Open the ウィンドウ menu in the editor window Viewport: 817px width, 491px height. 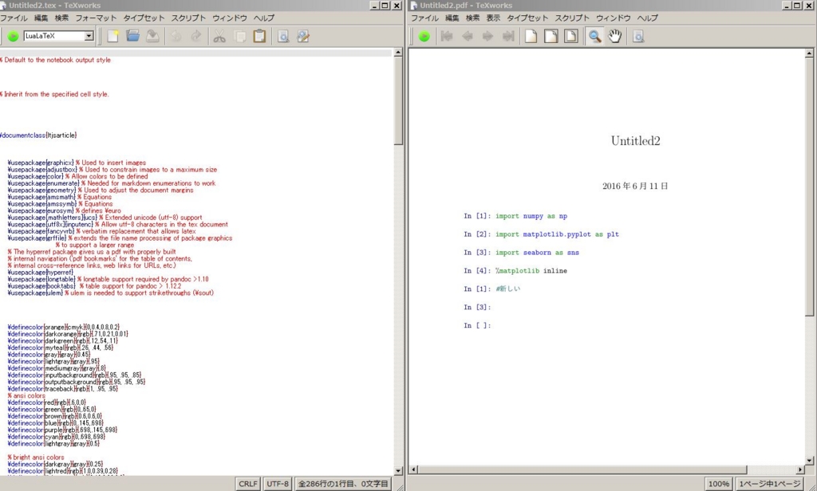tap(230, 18)
